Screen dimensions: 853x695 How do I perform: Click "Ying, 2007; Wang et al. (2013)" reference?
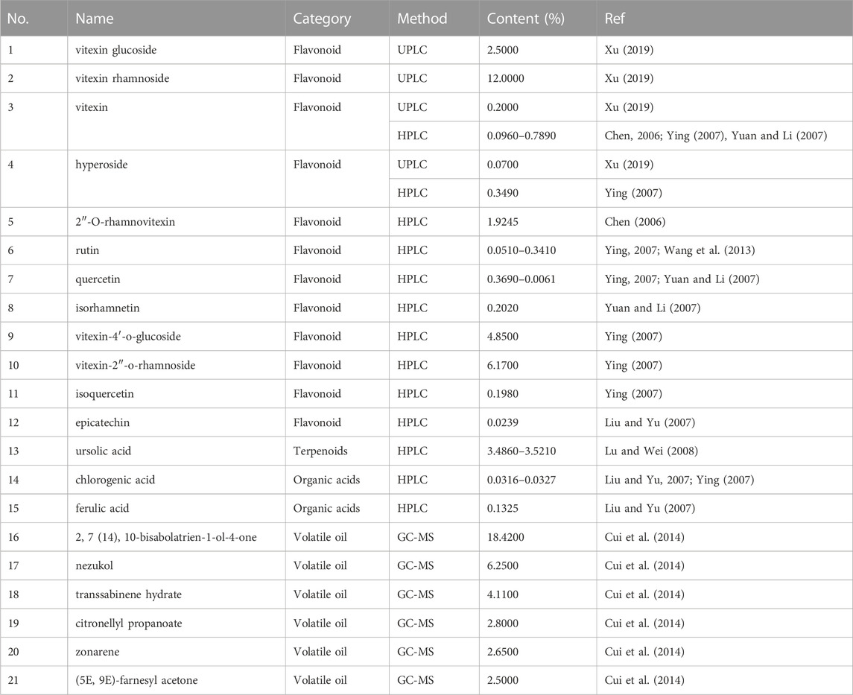coord(679,251)
